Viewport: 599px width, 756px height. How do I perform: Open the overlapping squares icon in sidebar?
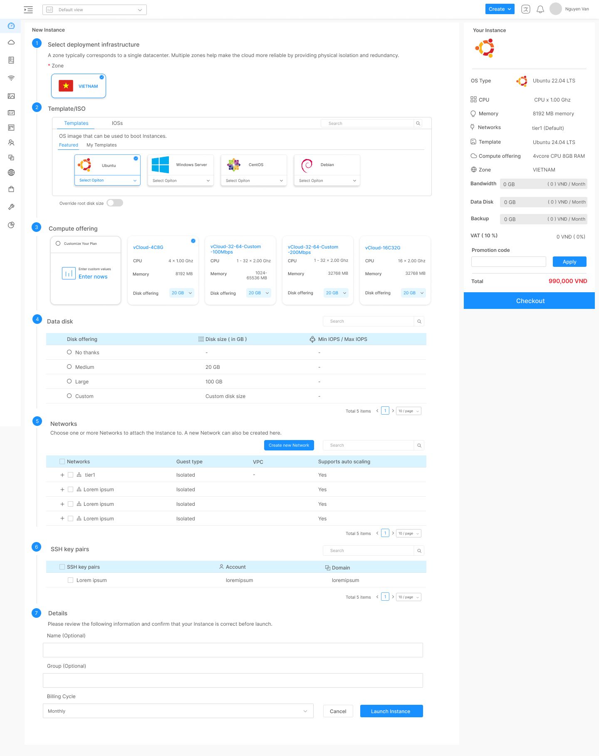coord(11,157)
